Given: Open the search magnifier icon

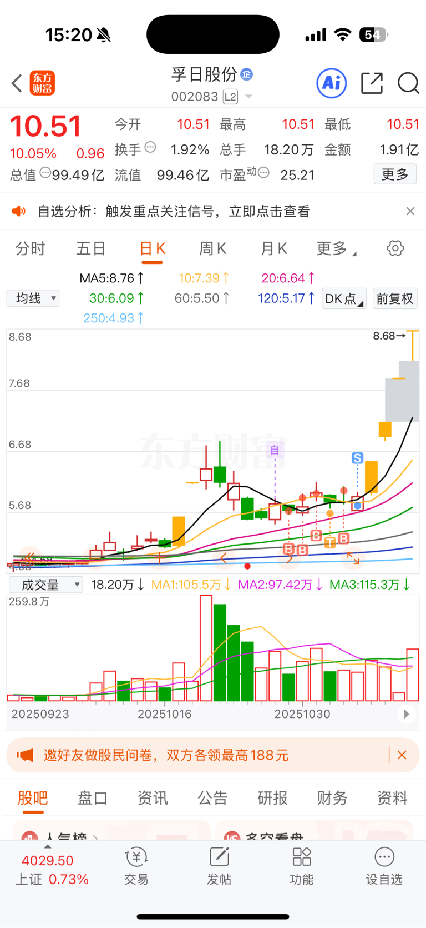Looking at the screenshot, I should click(408, 83).
